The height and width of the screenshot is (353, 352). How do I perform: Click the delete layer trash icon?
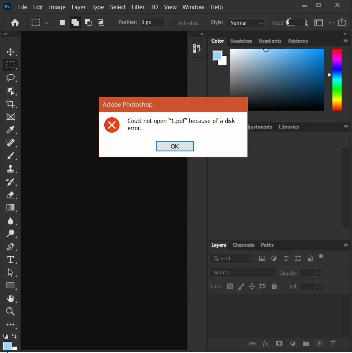(x=333, y=343)
